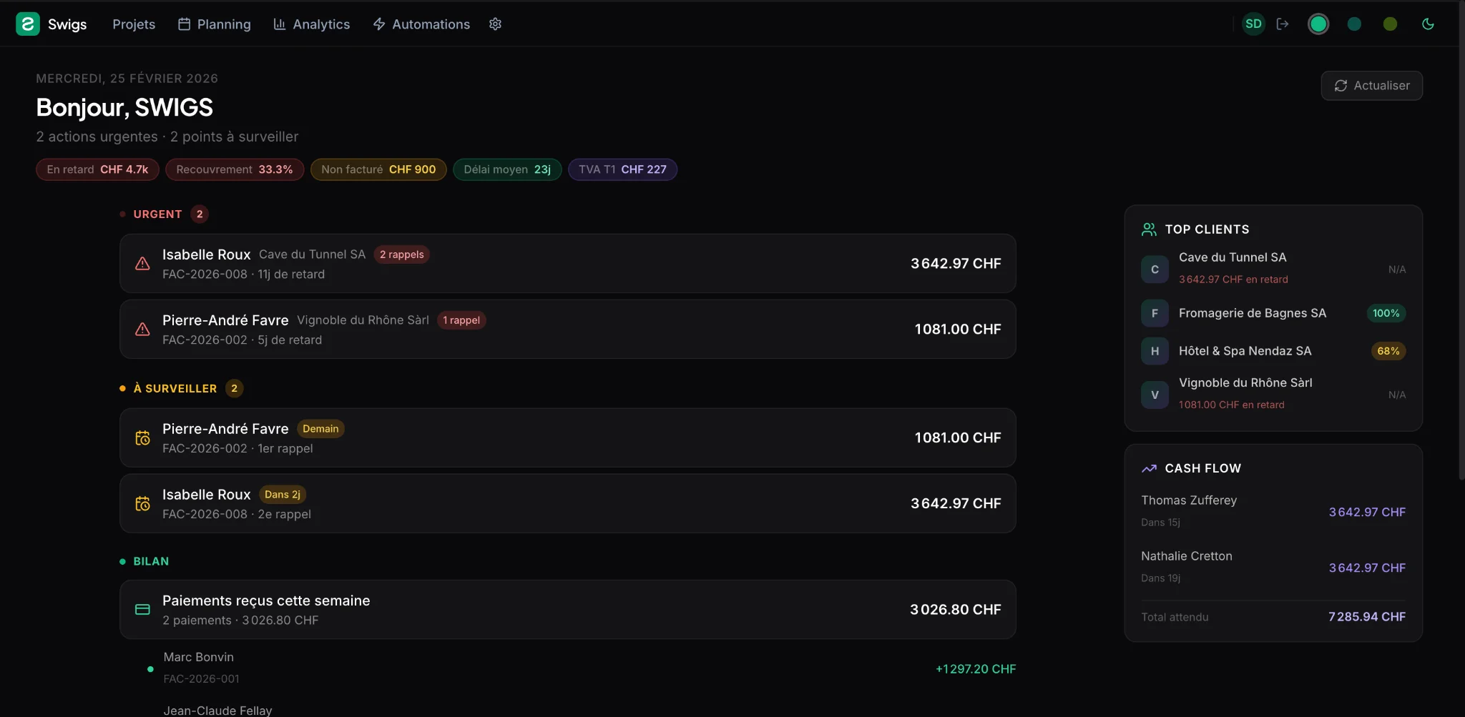Expand Paiements reçus cette semaine row
1465x717 pixels.
[x=567, y=610]
